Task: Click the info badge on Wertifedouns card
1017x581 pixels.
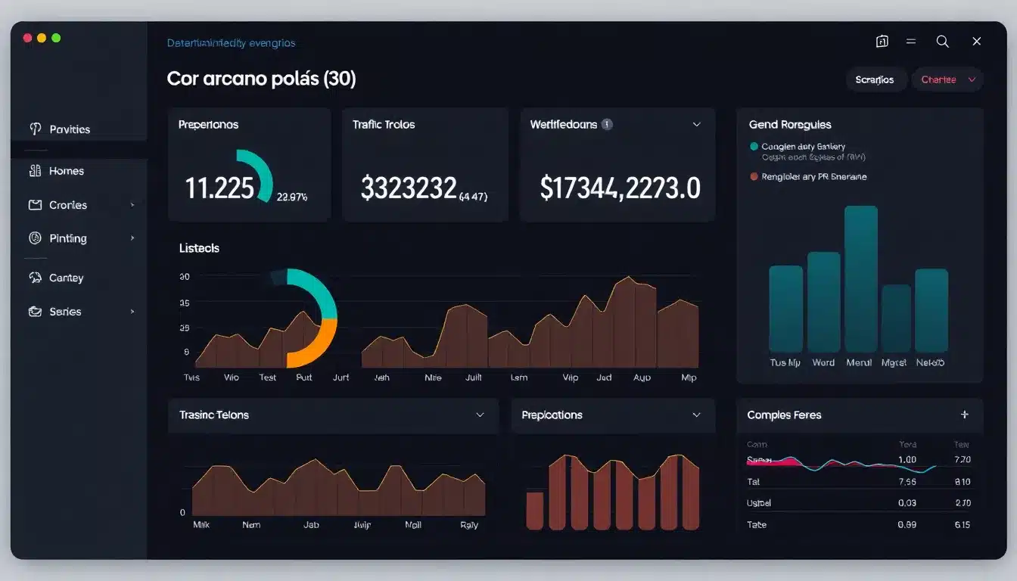Action: point(607,124)
